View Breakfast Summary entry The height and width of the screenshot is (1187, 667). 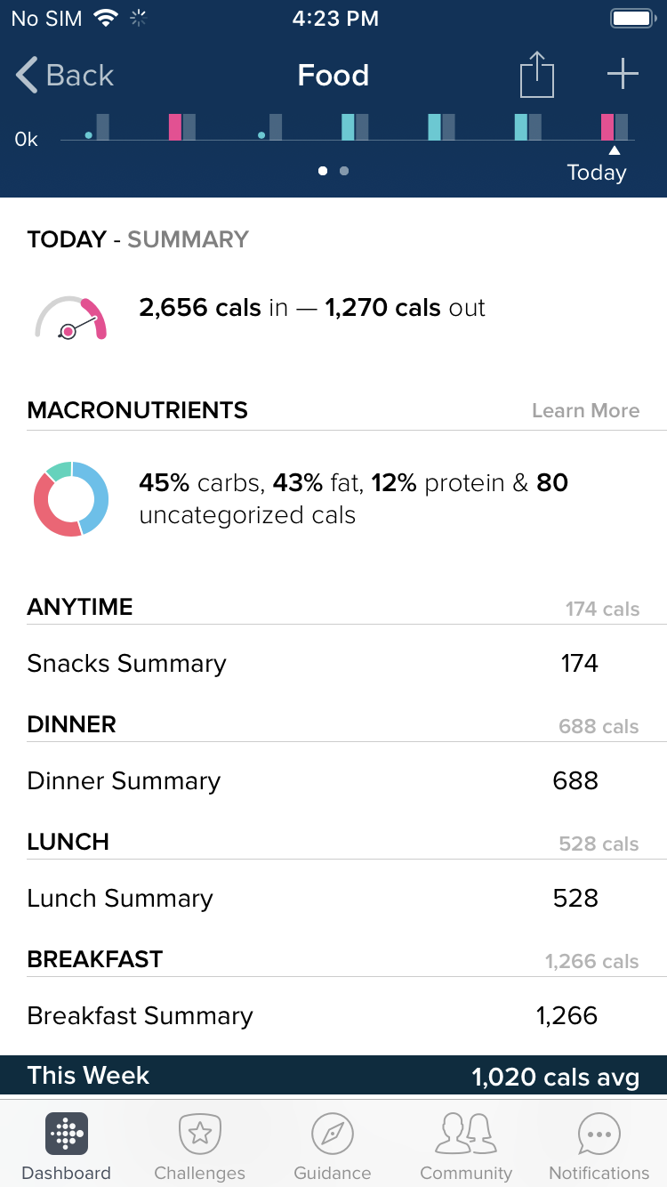tap(333, 1015)
